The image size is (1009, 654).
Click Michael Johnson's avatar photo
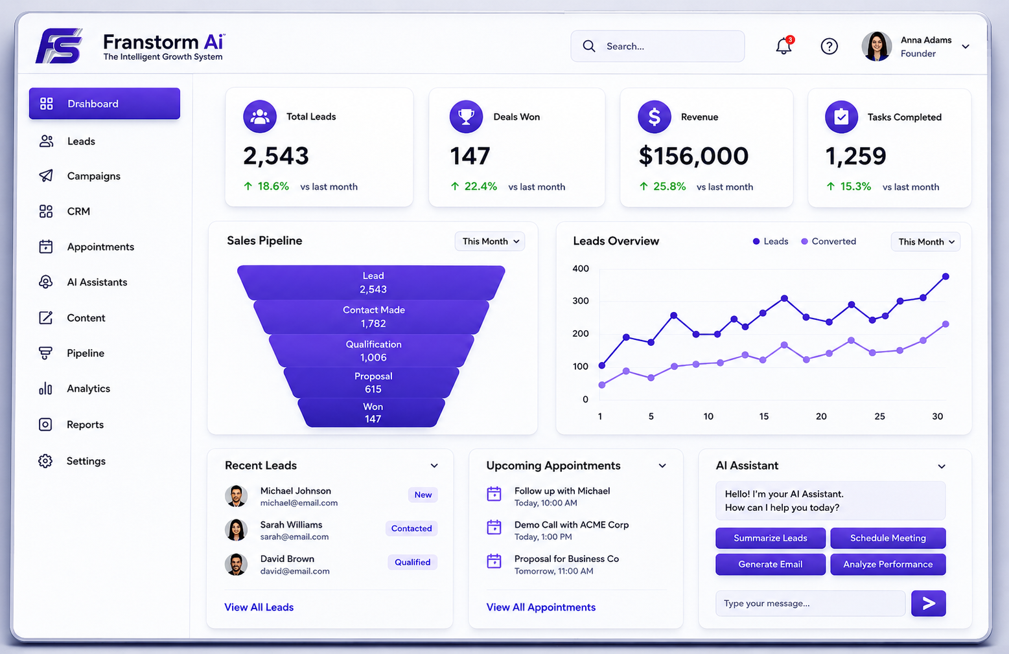[x=237, y=496]
